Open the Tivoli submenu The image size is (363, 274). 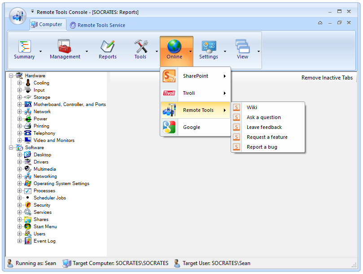click(195, 93)
